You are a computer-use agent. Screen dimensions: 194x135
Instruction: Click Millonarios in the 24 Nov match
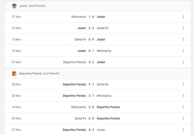[104, 96]
